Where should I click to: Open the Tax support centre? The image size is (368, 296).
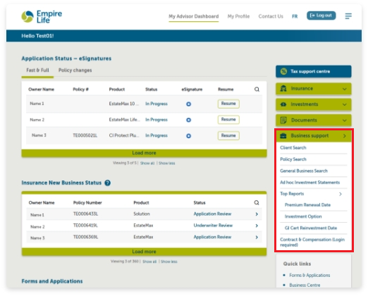click(314, 71)
